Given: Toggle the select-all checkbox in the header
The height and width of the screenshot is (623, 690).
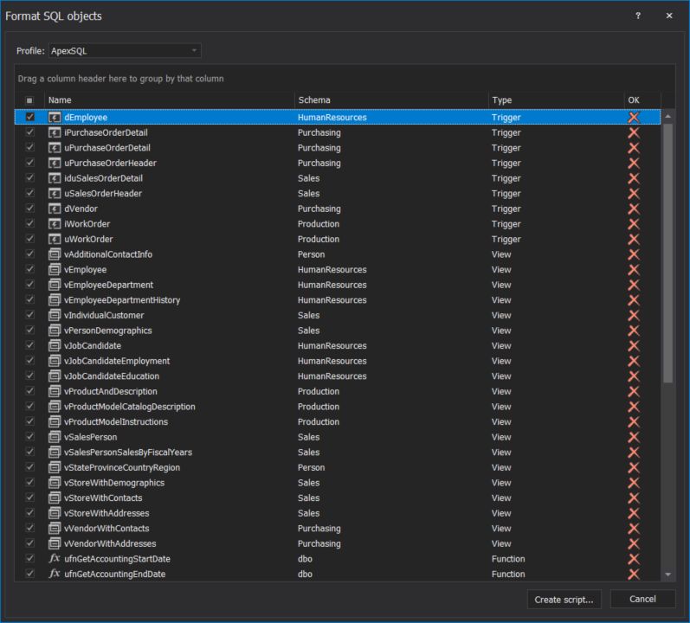Looking at the screenshot, I should (x=29, y=100).
